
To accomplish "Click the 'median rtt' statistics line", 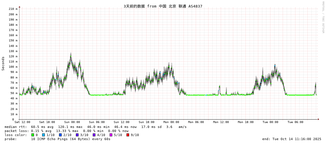I will click(96, 127).
